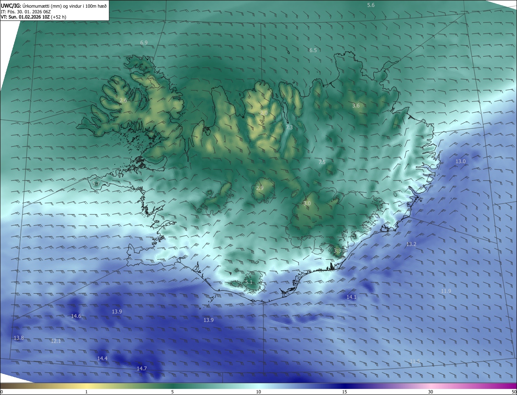Select the 11.9 value label
517x395 pixels.
click(x=446, y=291)
